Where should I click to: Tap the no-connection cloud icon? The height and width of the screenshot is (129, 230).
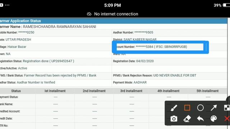click(89, 14)
